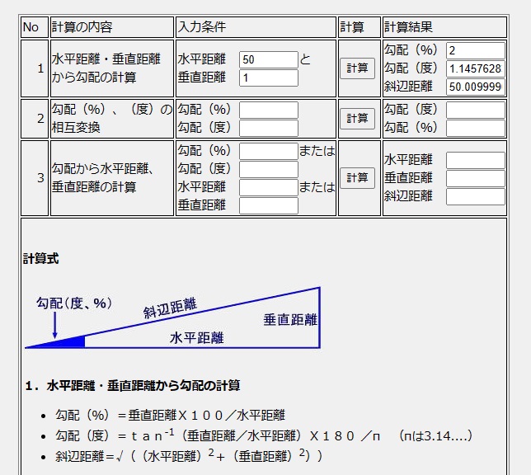Click the 計算 button in row 1
Viewport: 531px width, 475px height.
coord(357,68)
